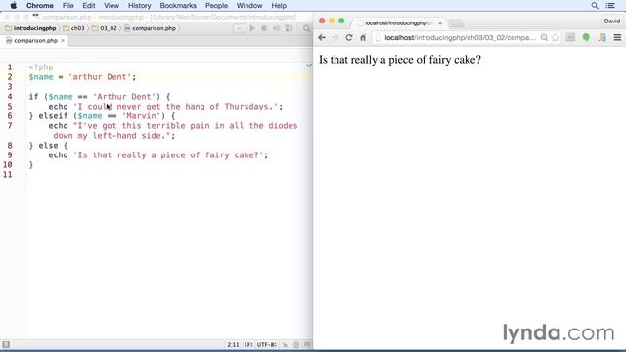
Task: Open Spotlight search in the menu bar
Action: (x=595, y=6)
